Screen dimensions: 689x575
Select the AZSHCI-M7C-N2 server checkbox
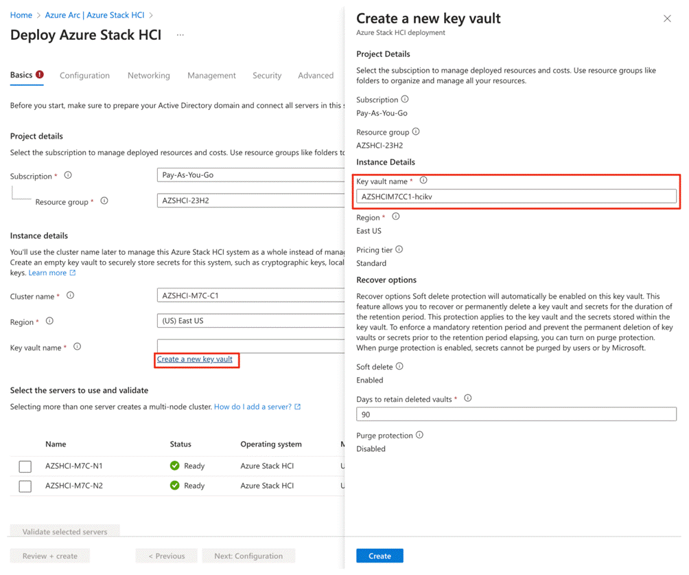[x=25, y=486]
